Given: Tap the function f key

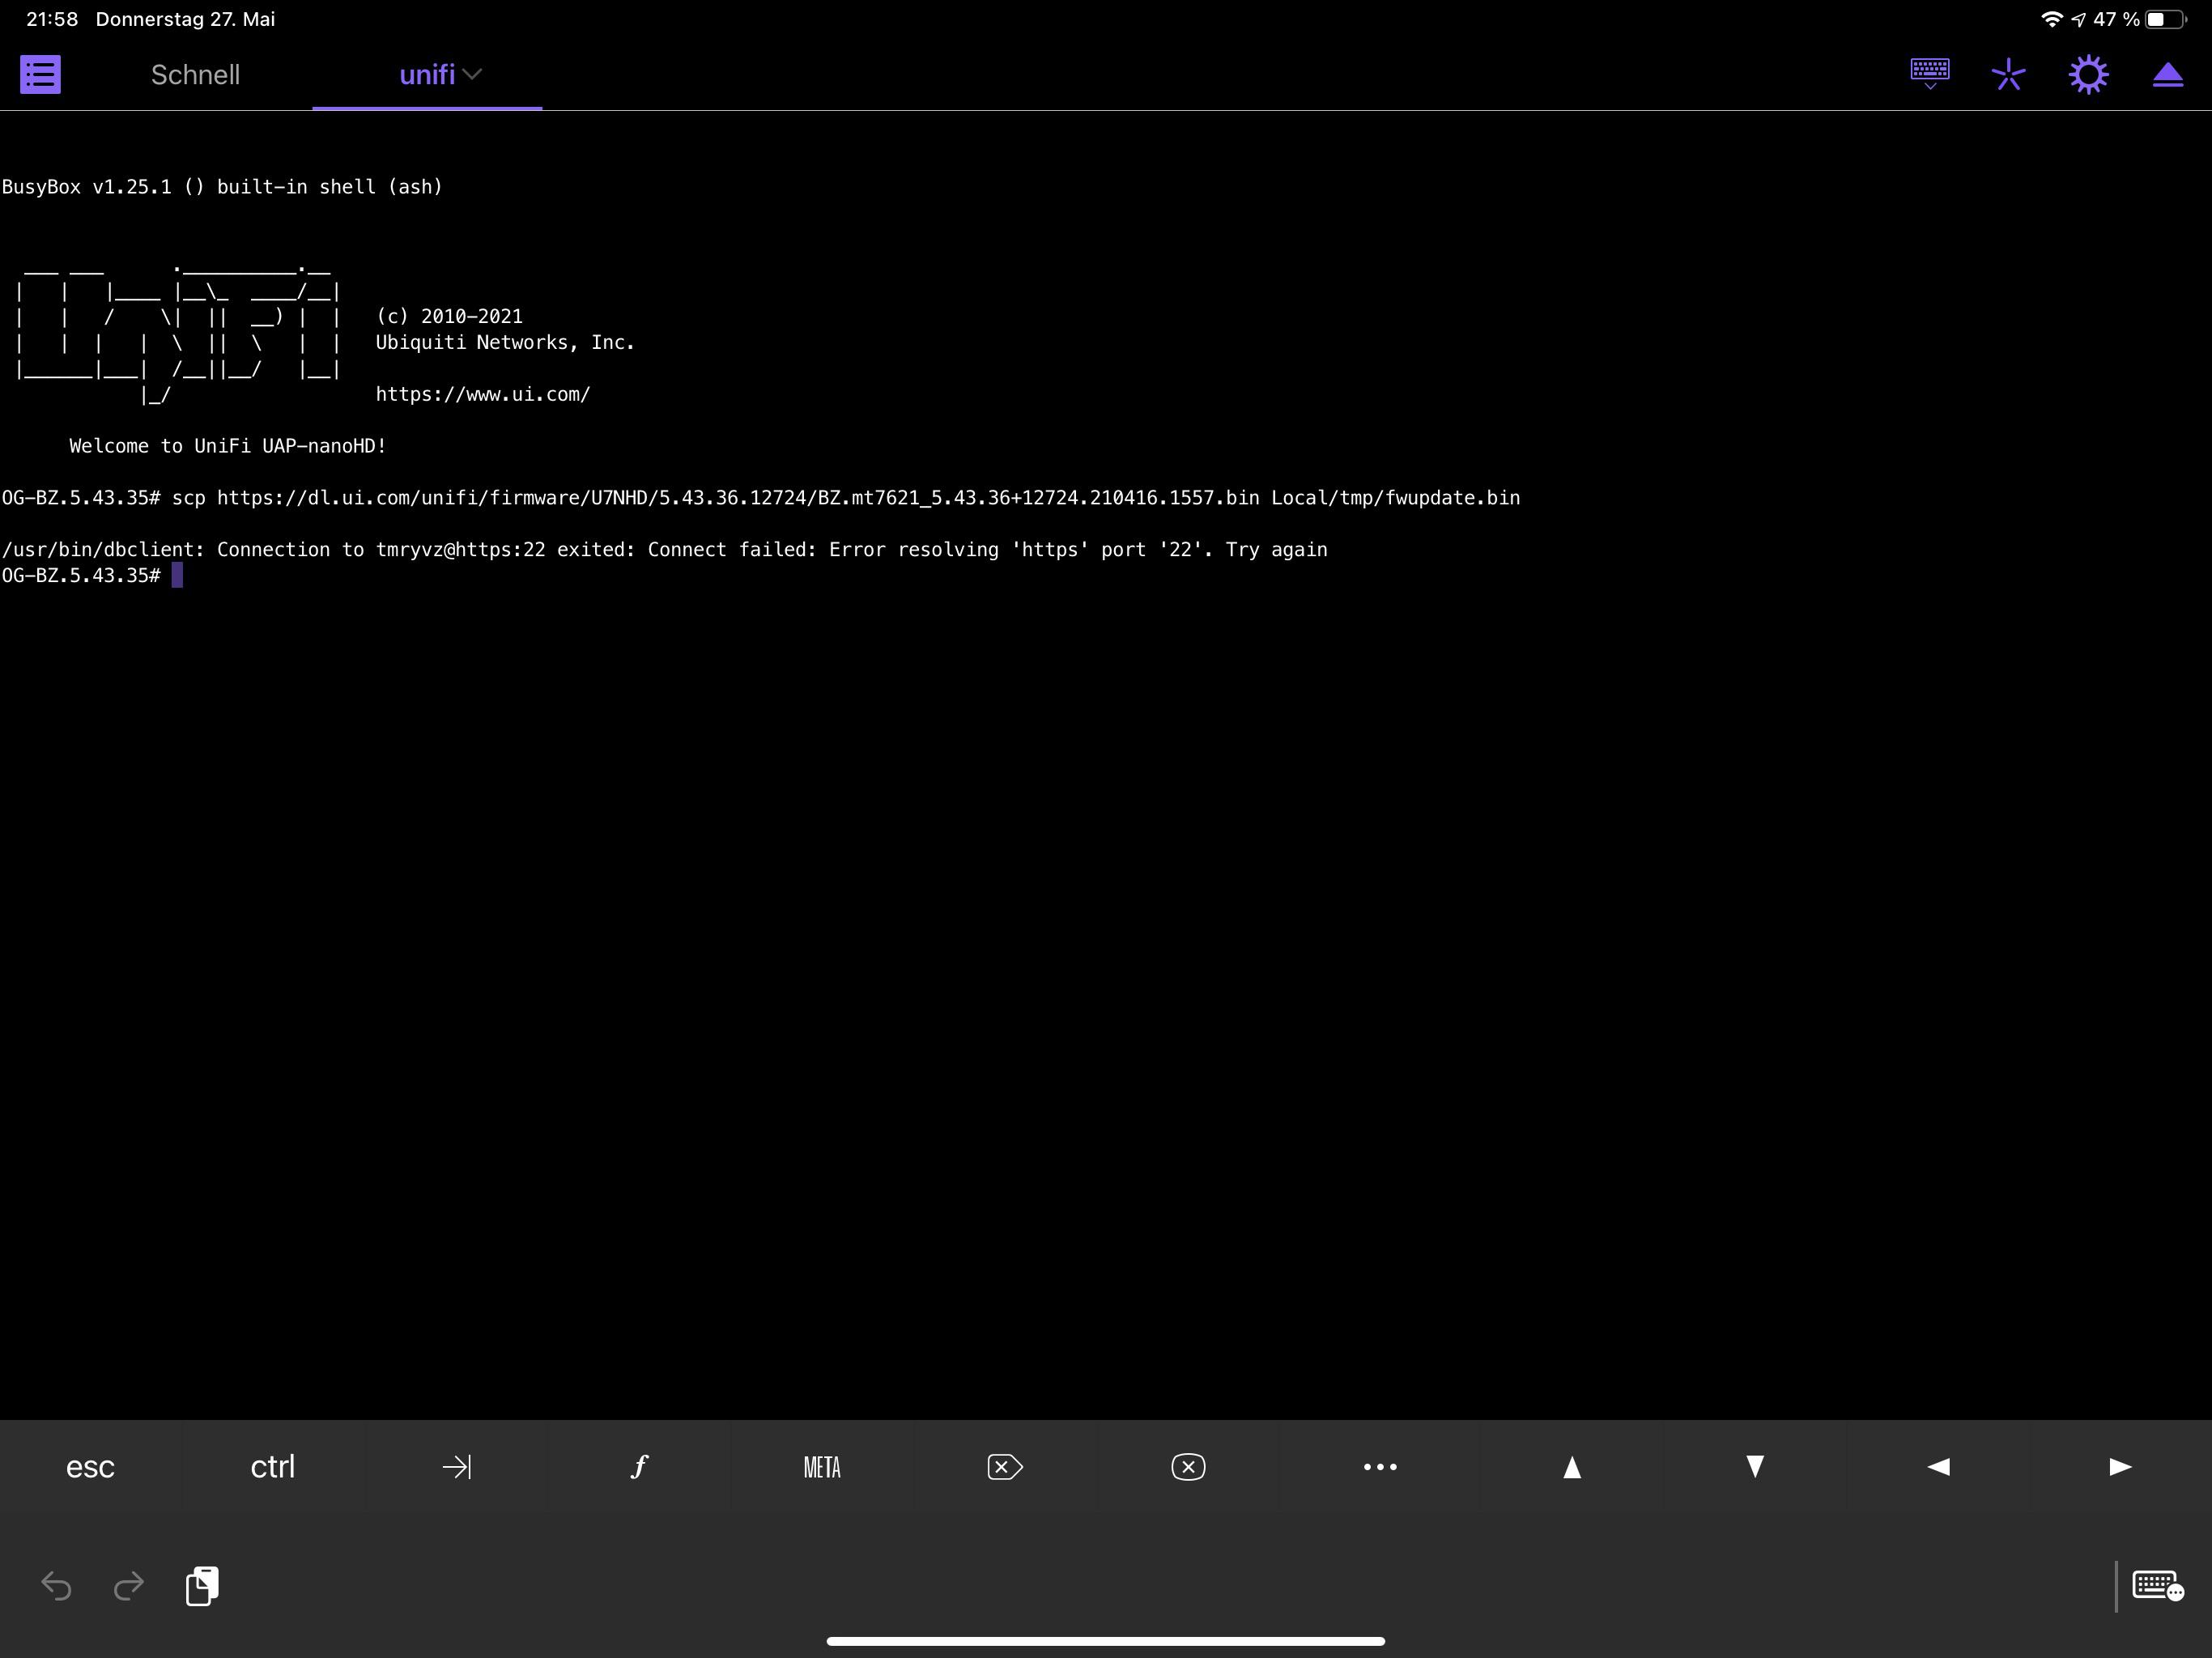Looking at the screenshot, I should pos(639,1467).
